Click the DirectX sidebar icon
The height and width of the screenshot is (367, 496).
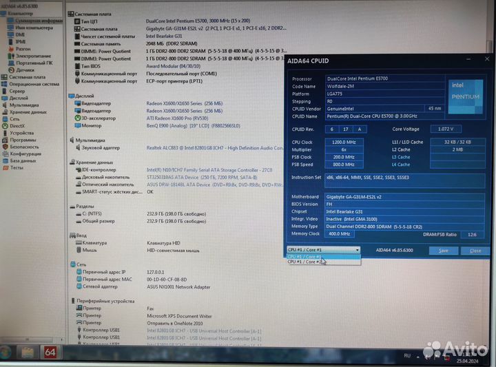pyautogui.click(x=4, y=126)
